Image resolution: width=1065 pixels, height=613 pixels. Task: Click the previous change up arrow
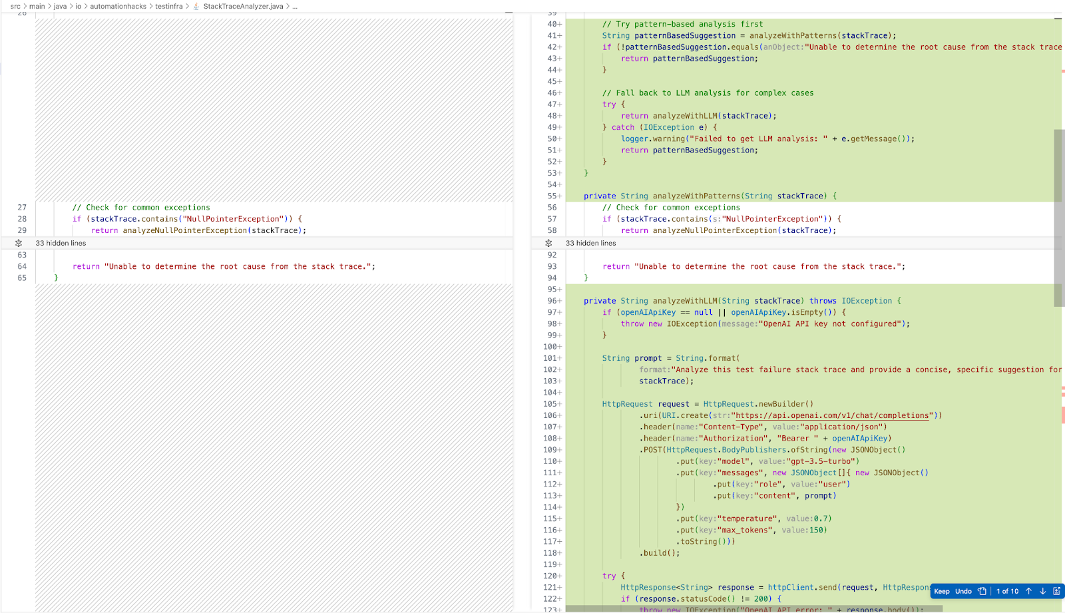click(1028, 591)
